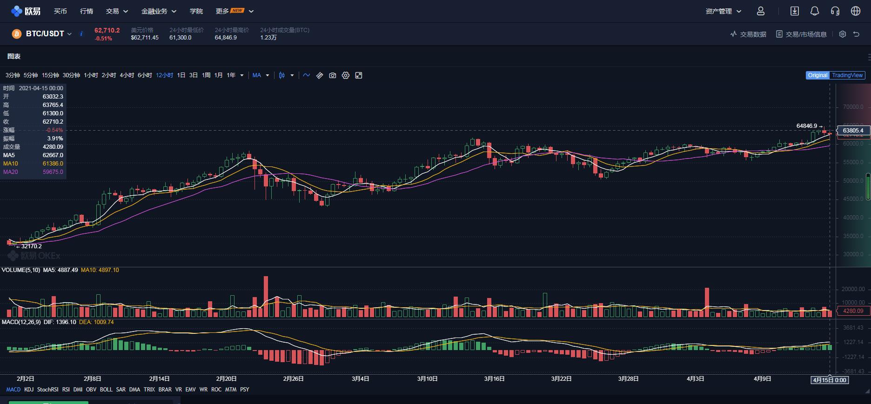Select the StochRSI indicator tab
Image resolution: width=871 pixels, height=404 pixels.
tap(48, 390)
